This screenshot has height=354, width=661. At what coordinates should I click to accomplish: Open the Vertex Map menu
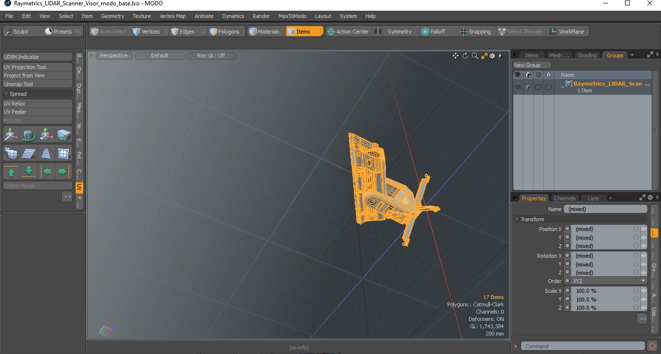tap(173, 16)
